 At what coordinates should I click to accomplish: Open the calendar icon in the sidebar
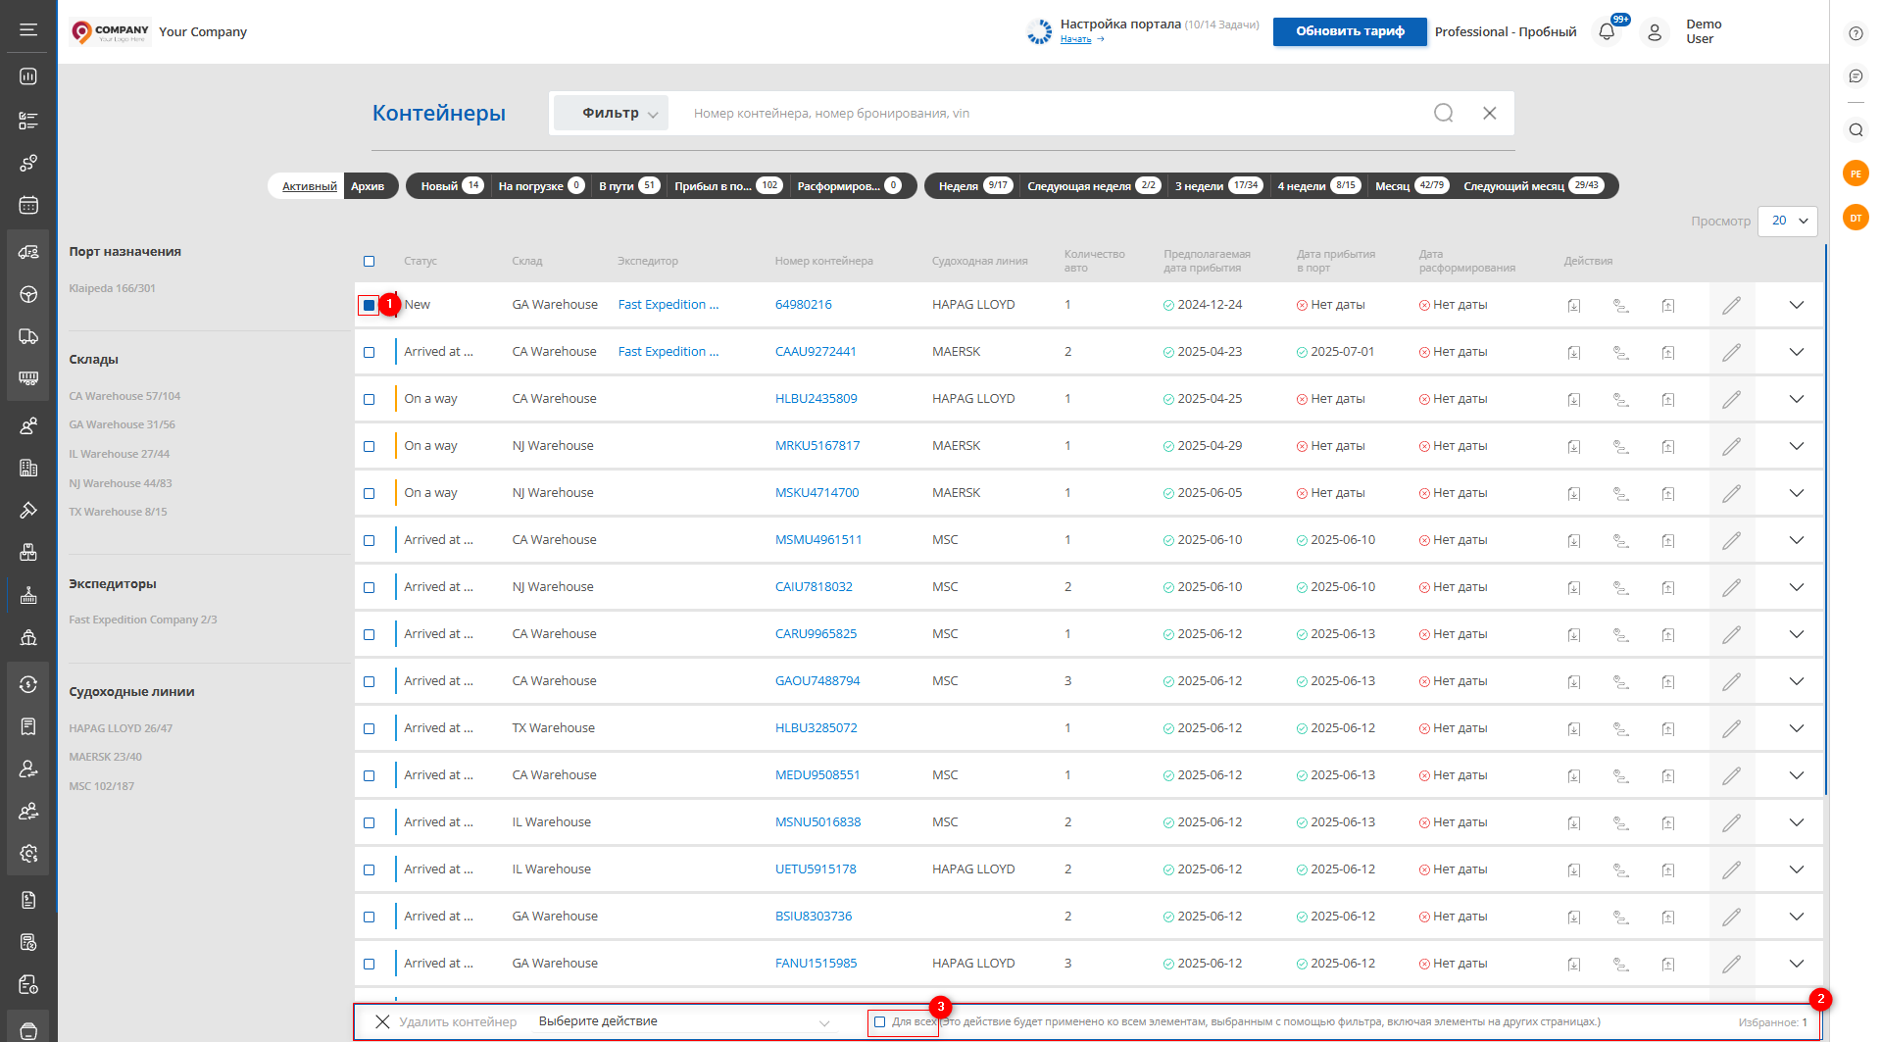click(28, 205)
